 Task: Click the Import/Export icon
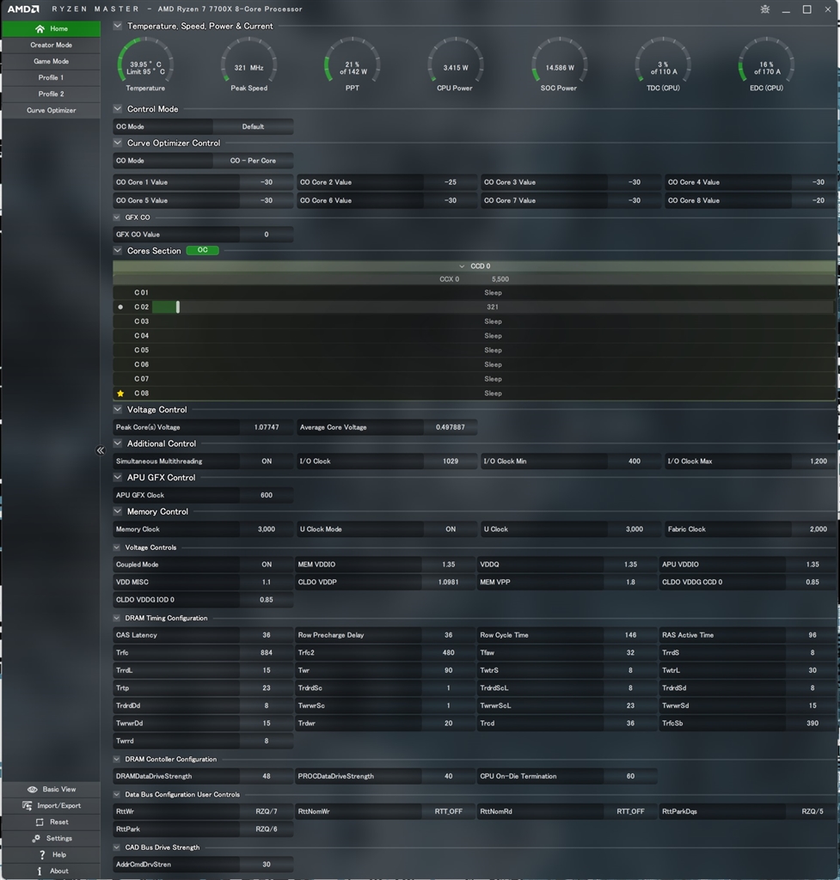[x=27, y=805]
